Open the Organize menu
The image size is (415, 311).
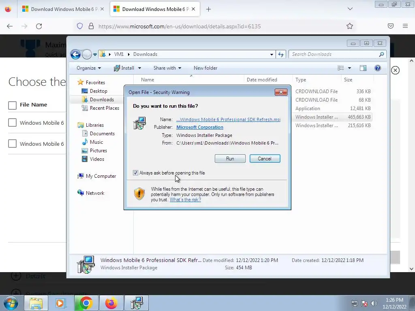(x=89, y=68)
